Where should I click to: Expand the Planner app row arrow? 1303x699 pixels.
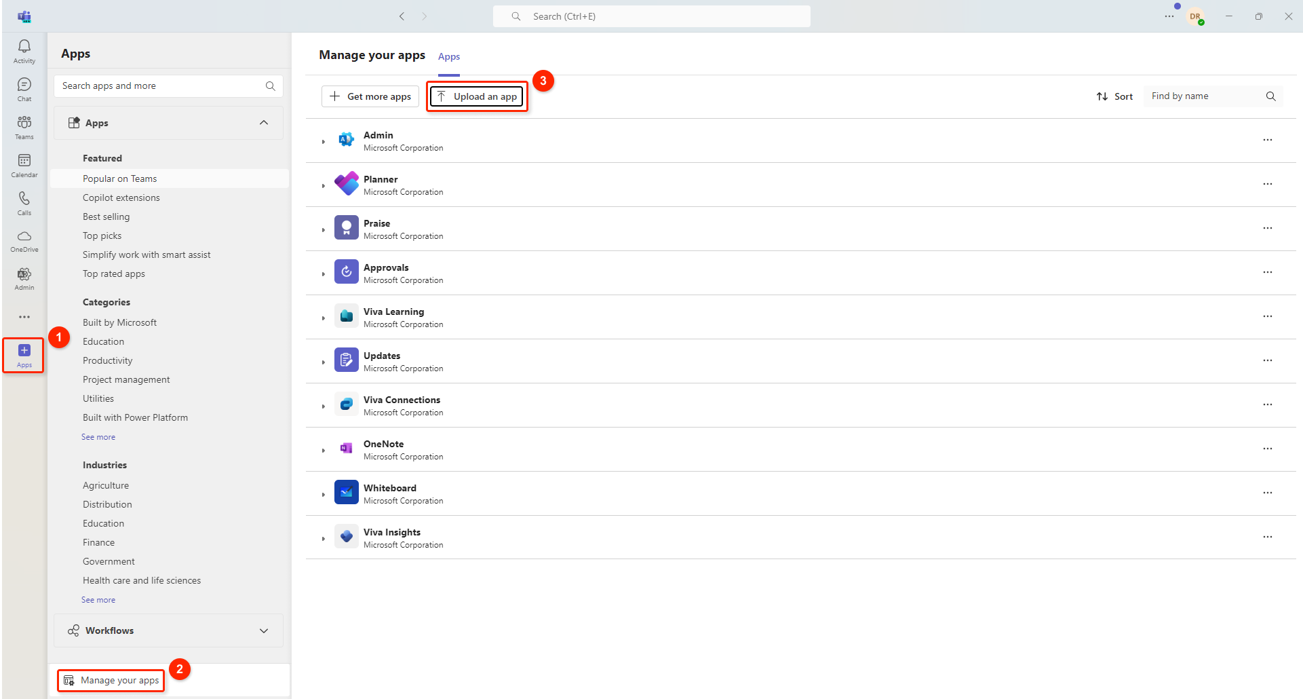(324, 186)
